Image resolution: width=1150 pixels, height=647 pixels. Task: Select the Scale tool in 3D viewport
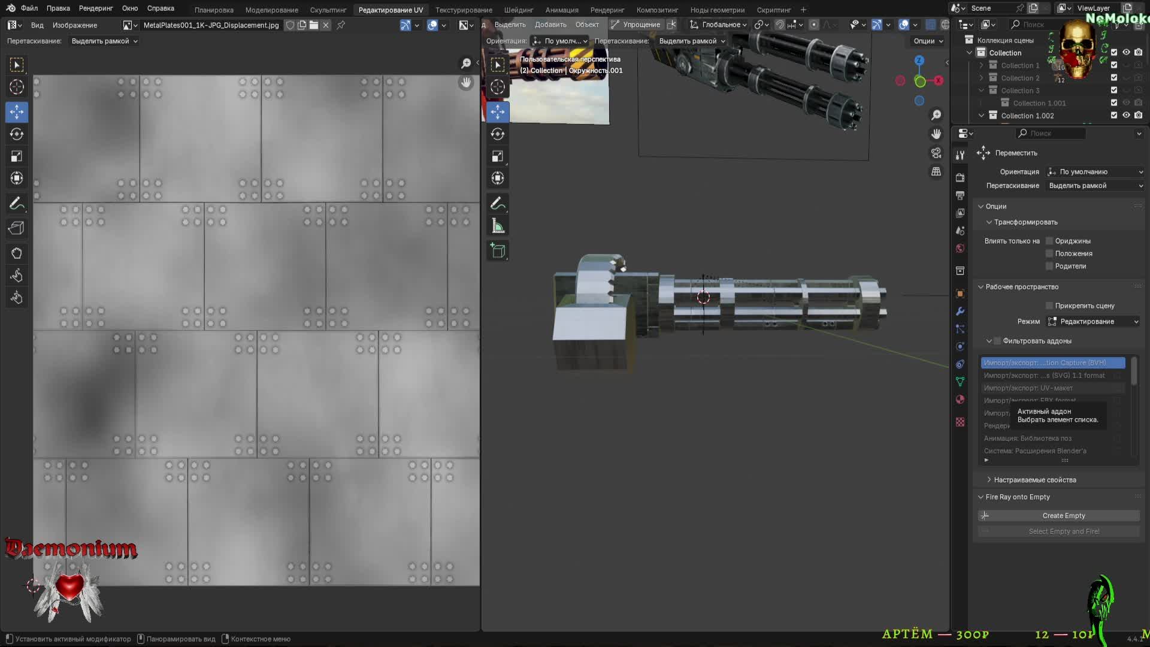(x=498, y=156)
